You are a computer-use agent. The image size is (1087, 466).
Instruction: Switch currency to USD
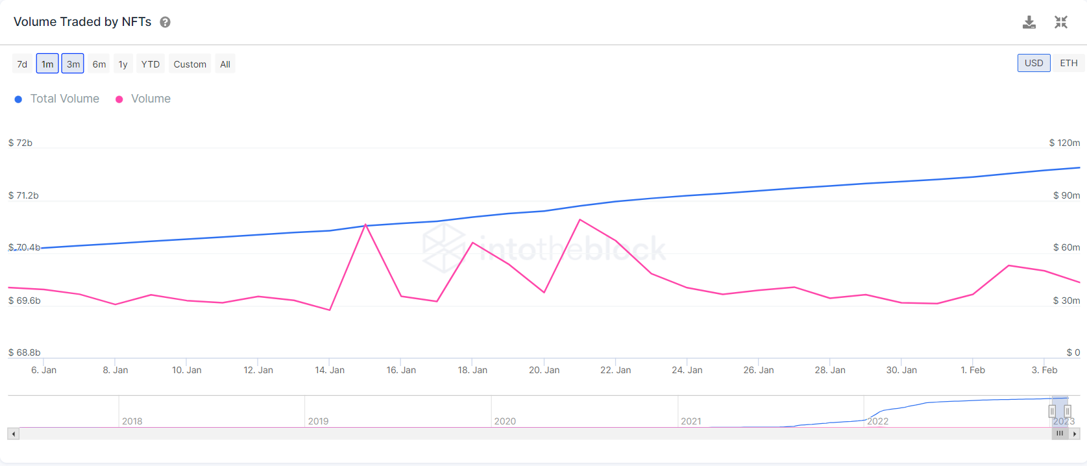tap(1034, 63)
